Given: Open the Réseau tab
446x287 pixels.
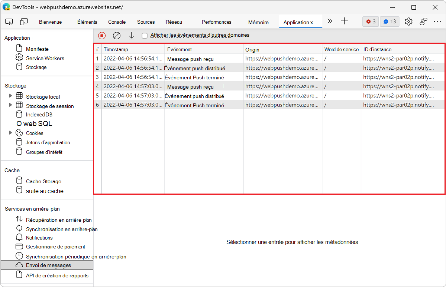Looking at the screenshot, I should 174,22.
